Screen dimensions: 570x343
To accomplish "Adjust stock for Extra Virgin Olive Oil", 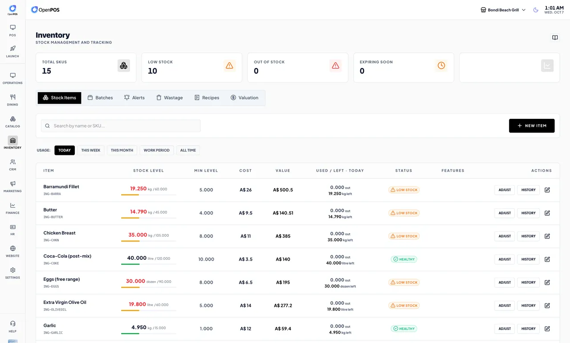I will pyautogui.click(x=505, y=306).
